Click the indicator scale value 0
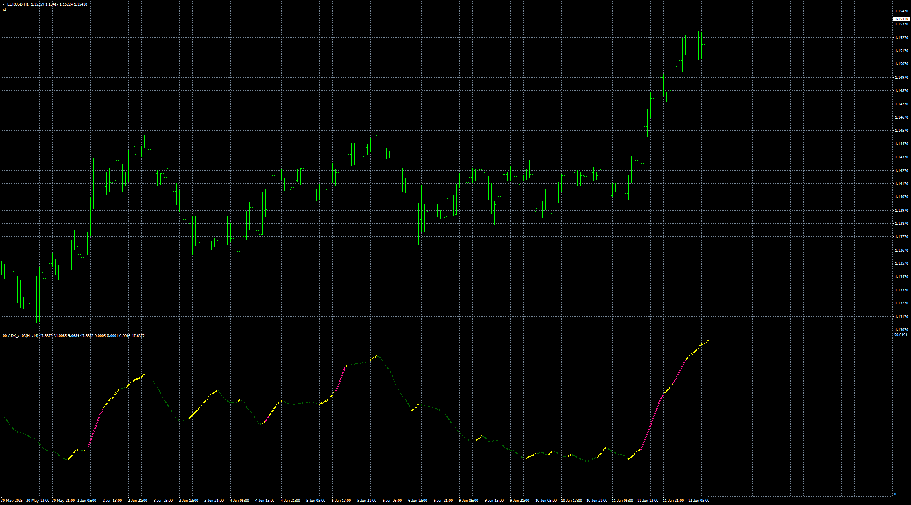Viewport: 911px width, 505px height. [x=895, y=494]
